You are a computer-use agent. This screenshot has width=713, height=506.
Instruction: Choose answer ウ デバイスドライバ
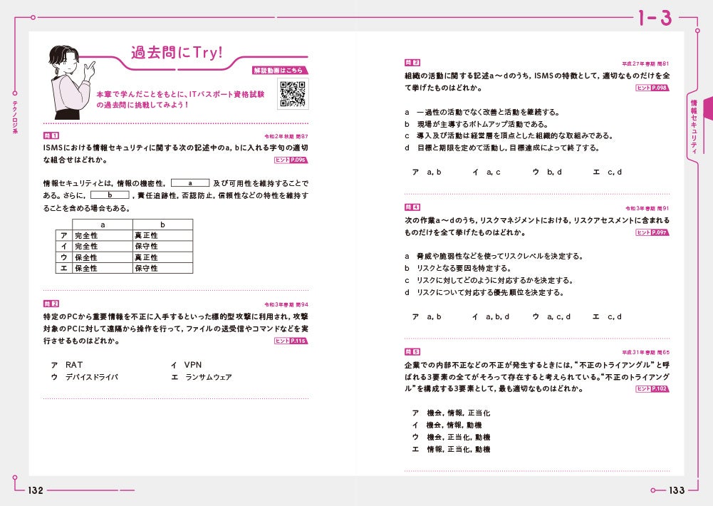85,377
